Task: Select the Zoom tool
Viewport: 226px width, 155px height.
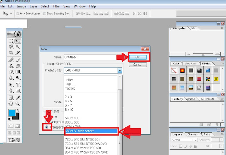Action: tap(18, 104)
